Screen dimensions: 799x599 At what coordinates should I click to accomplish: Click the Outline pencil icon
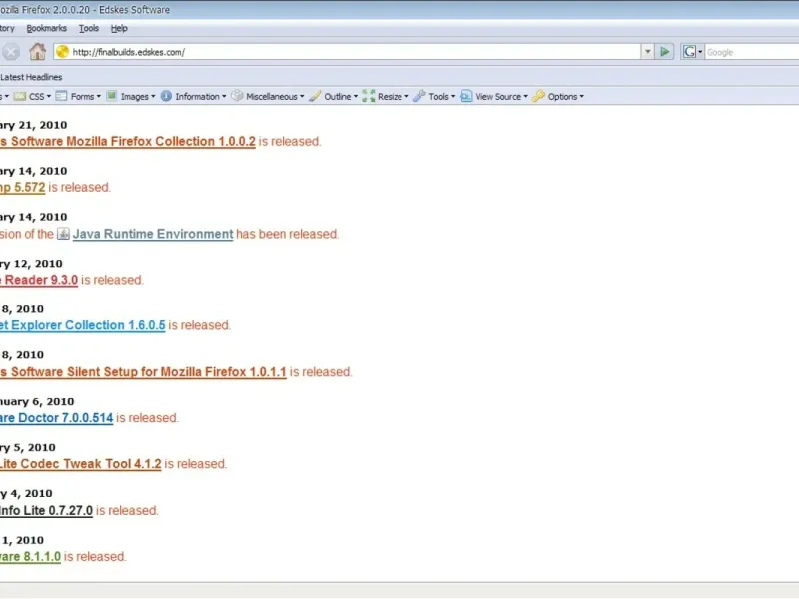(315, 96)
